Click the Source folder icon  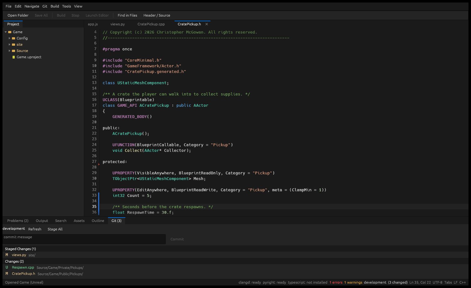14,51
